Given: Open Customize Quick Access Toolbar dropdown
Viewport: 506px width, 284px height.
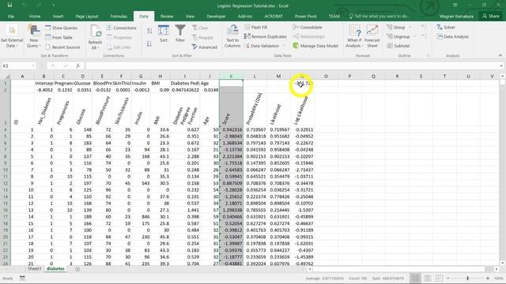Looking at the screenshot, I should (53, 6).
